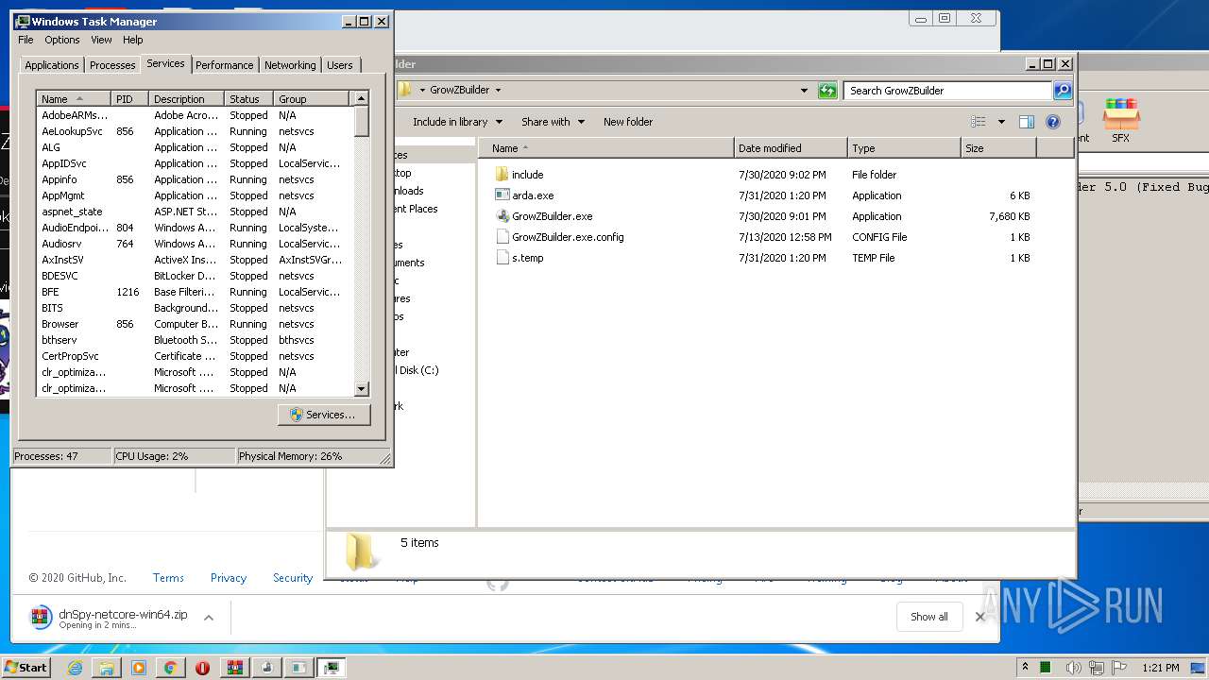This screenshot has width=1209, height=680.
Task: Close the Chrome downloads bar
Action: (979, 617)
